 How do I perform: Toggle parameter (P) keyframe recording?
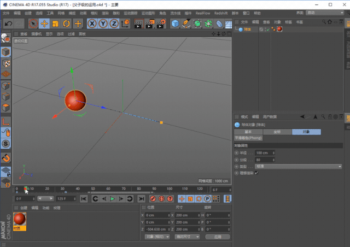click(x=207, y=198)
